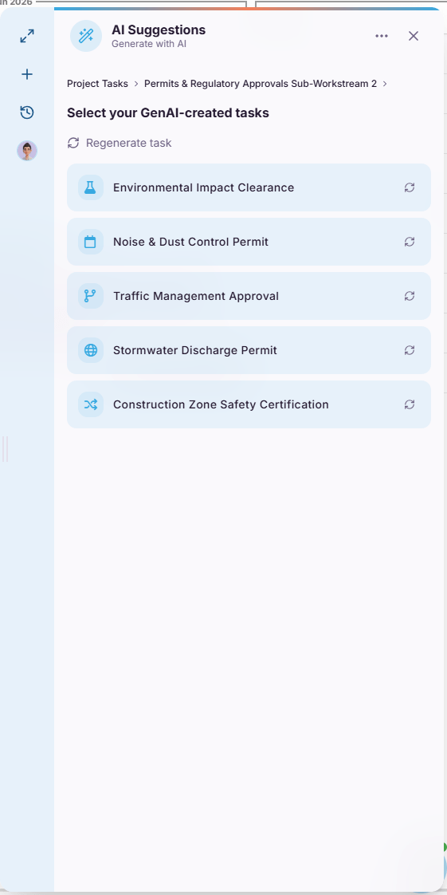Select the Environmental Impact Clearance task

pyautogui.click(x=249, y=187)
